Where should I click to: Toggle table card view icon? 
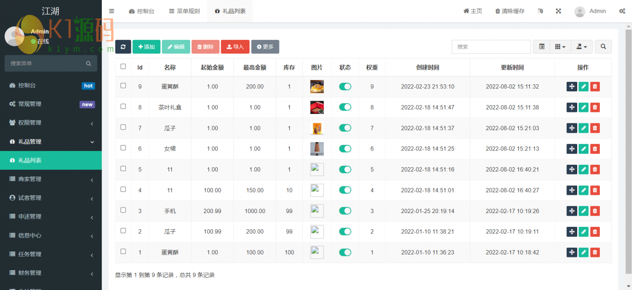[x=542, y=47]
